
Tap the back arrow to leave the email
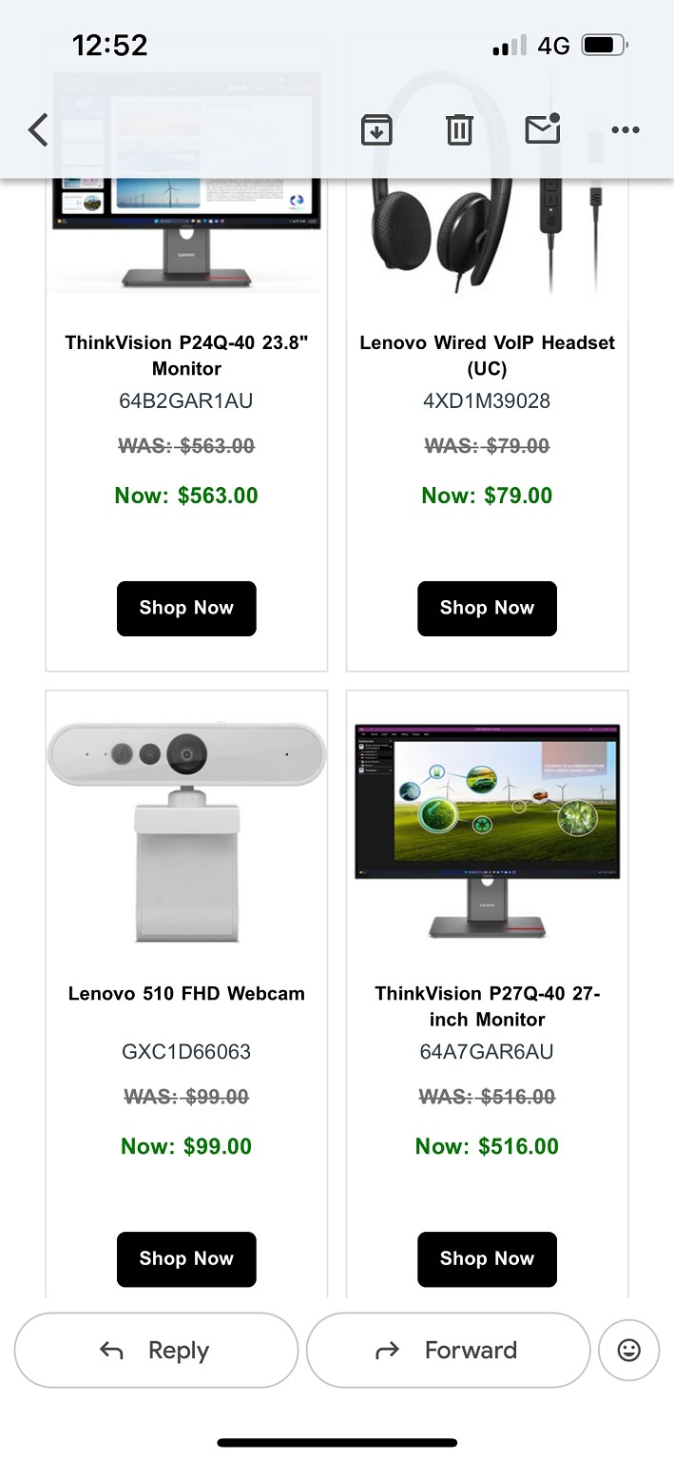pos(38,129)
